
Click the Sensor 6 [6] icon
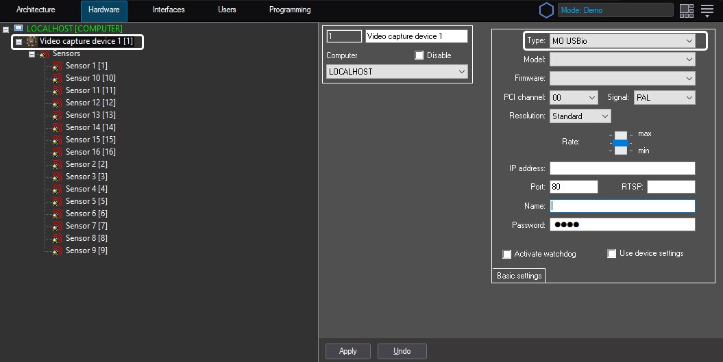(57, 214)
